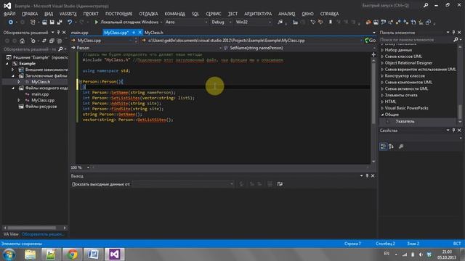Open the ОТЛАДКА menu
465x261 pixels.
148,14
